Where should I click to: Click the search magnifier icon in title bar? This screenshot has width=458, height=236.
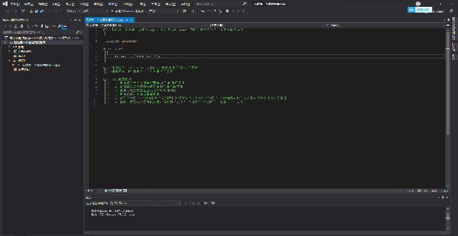pos(244,3)
